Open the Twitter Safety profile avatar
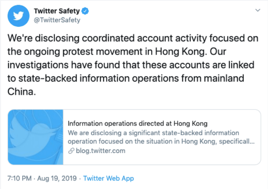This screenshot has height=189, width=268. tap(18, 15)
